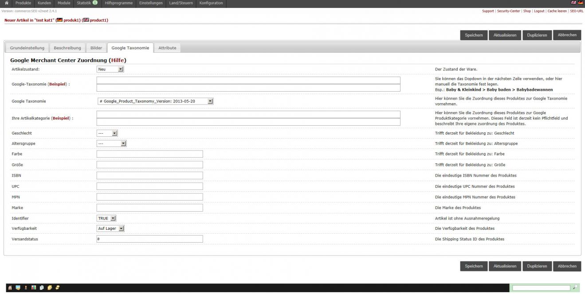Click into the Marke input field

point(149,208)
